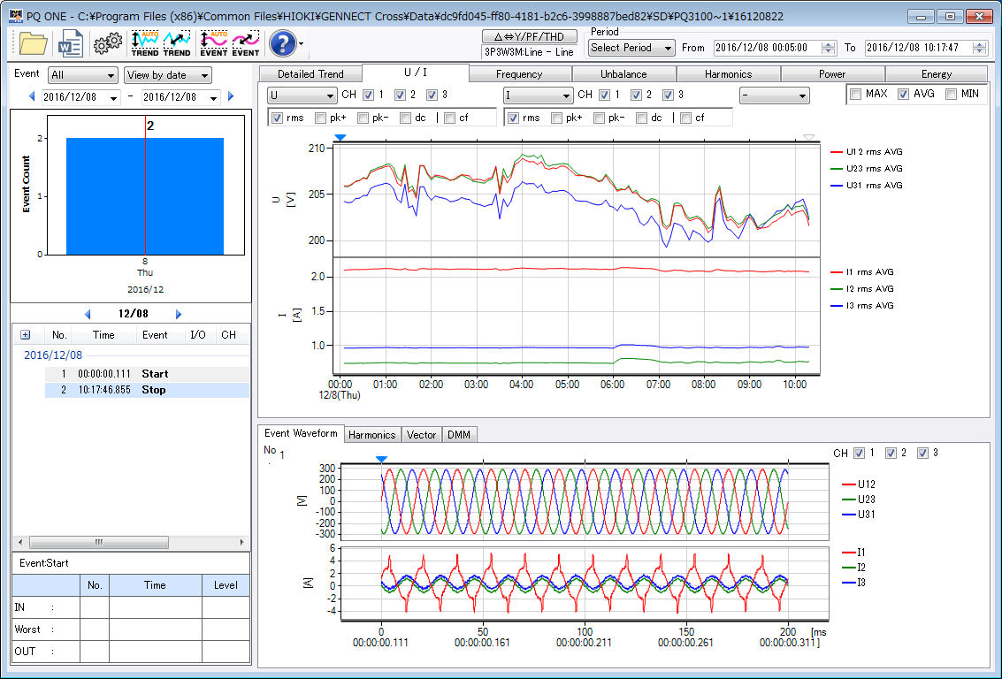Switch to the Detailed Trend tab
Viewport: 1002px width, 679px height.
tap(310, 74)
